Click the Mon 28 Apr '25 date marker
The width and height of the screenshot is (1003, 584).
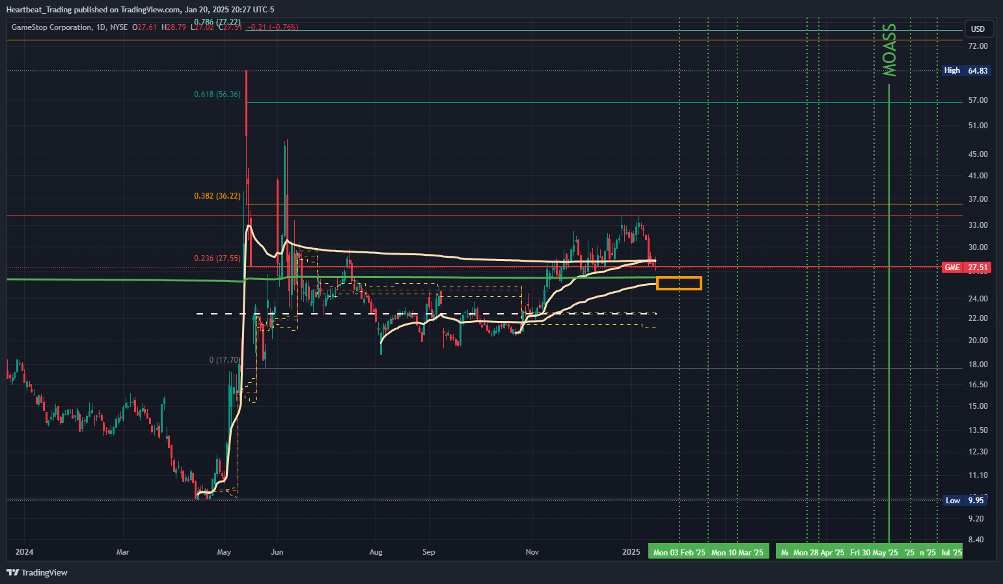pos(819,552)
